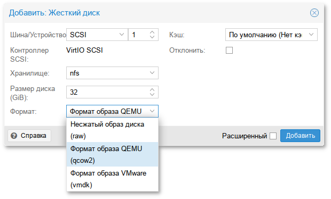The image size is (331, 199).
Task: Toggle the Расширенный checkbox
Action: click(x=273, y=136)
